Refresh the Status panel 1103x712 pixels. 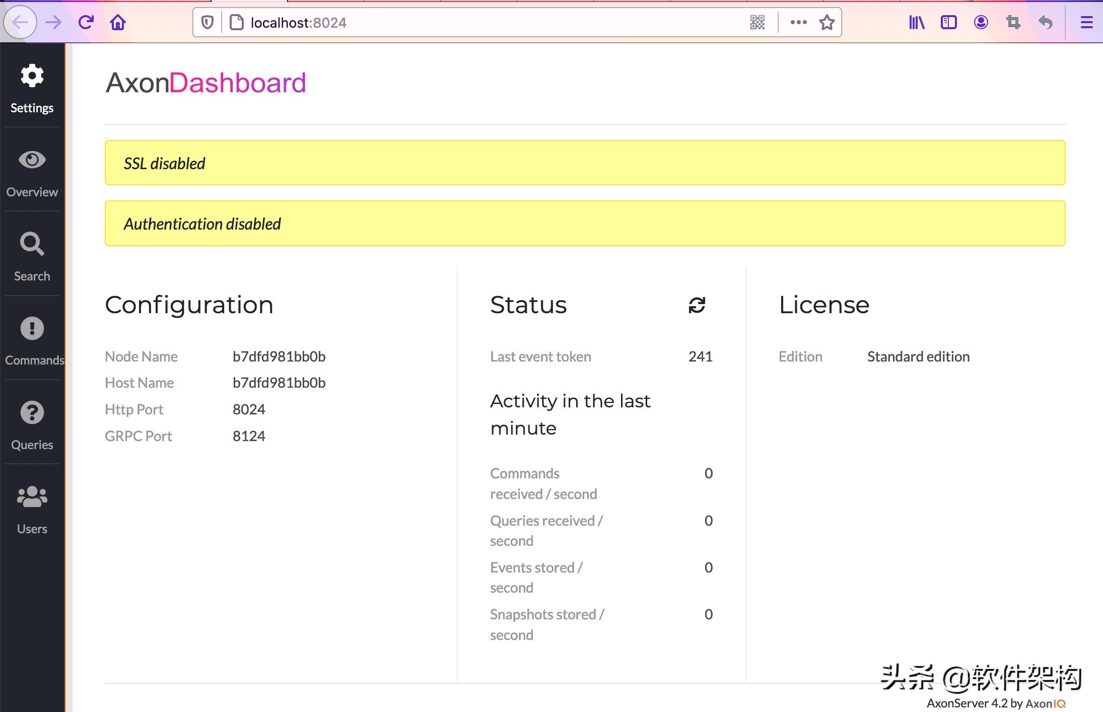coord(697,305)
